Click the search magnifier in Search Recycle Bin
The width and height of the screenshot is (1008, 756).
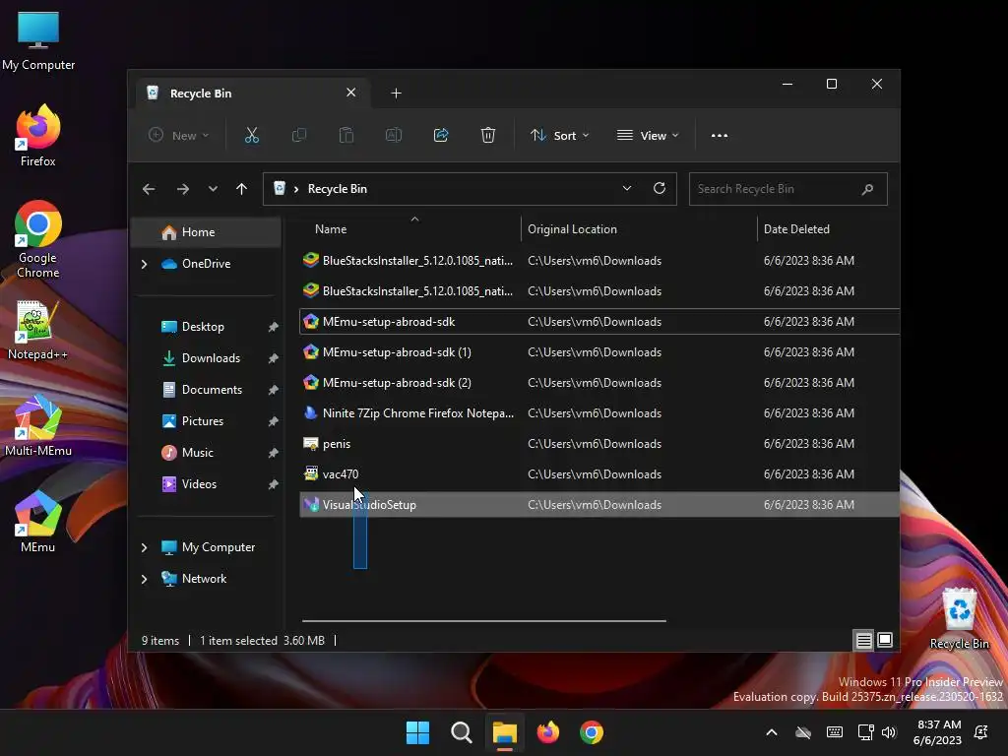[867, 189]
